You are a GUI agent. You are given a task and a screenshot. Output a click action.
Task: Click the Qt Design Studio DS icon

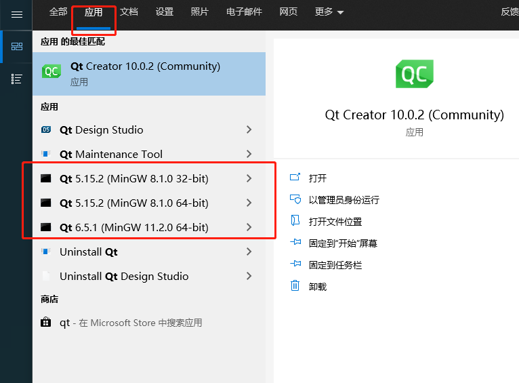[x=46, y=129]
